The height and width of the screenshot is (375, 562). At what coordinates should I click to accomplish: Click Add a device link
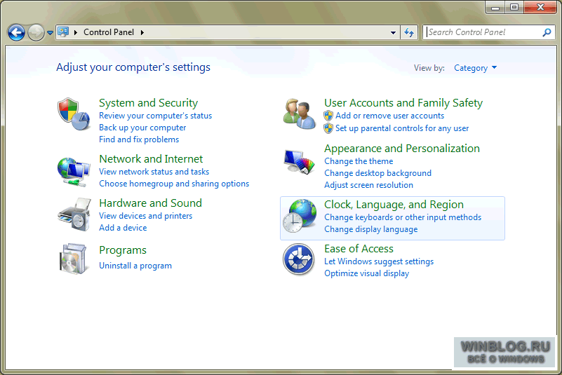[x=123, y=227]
